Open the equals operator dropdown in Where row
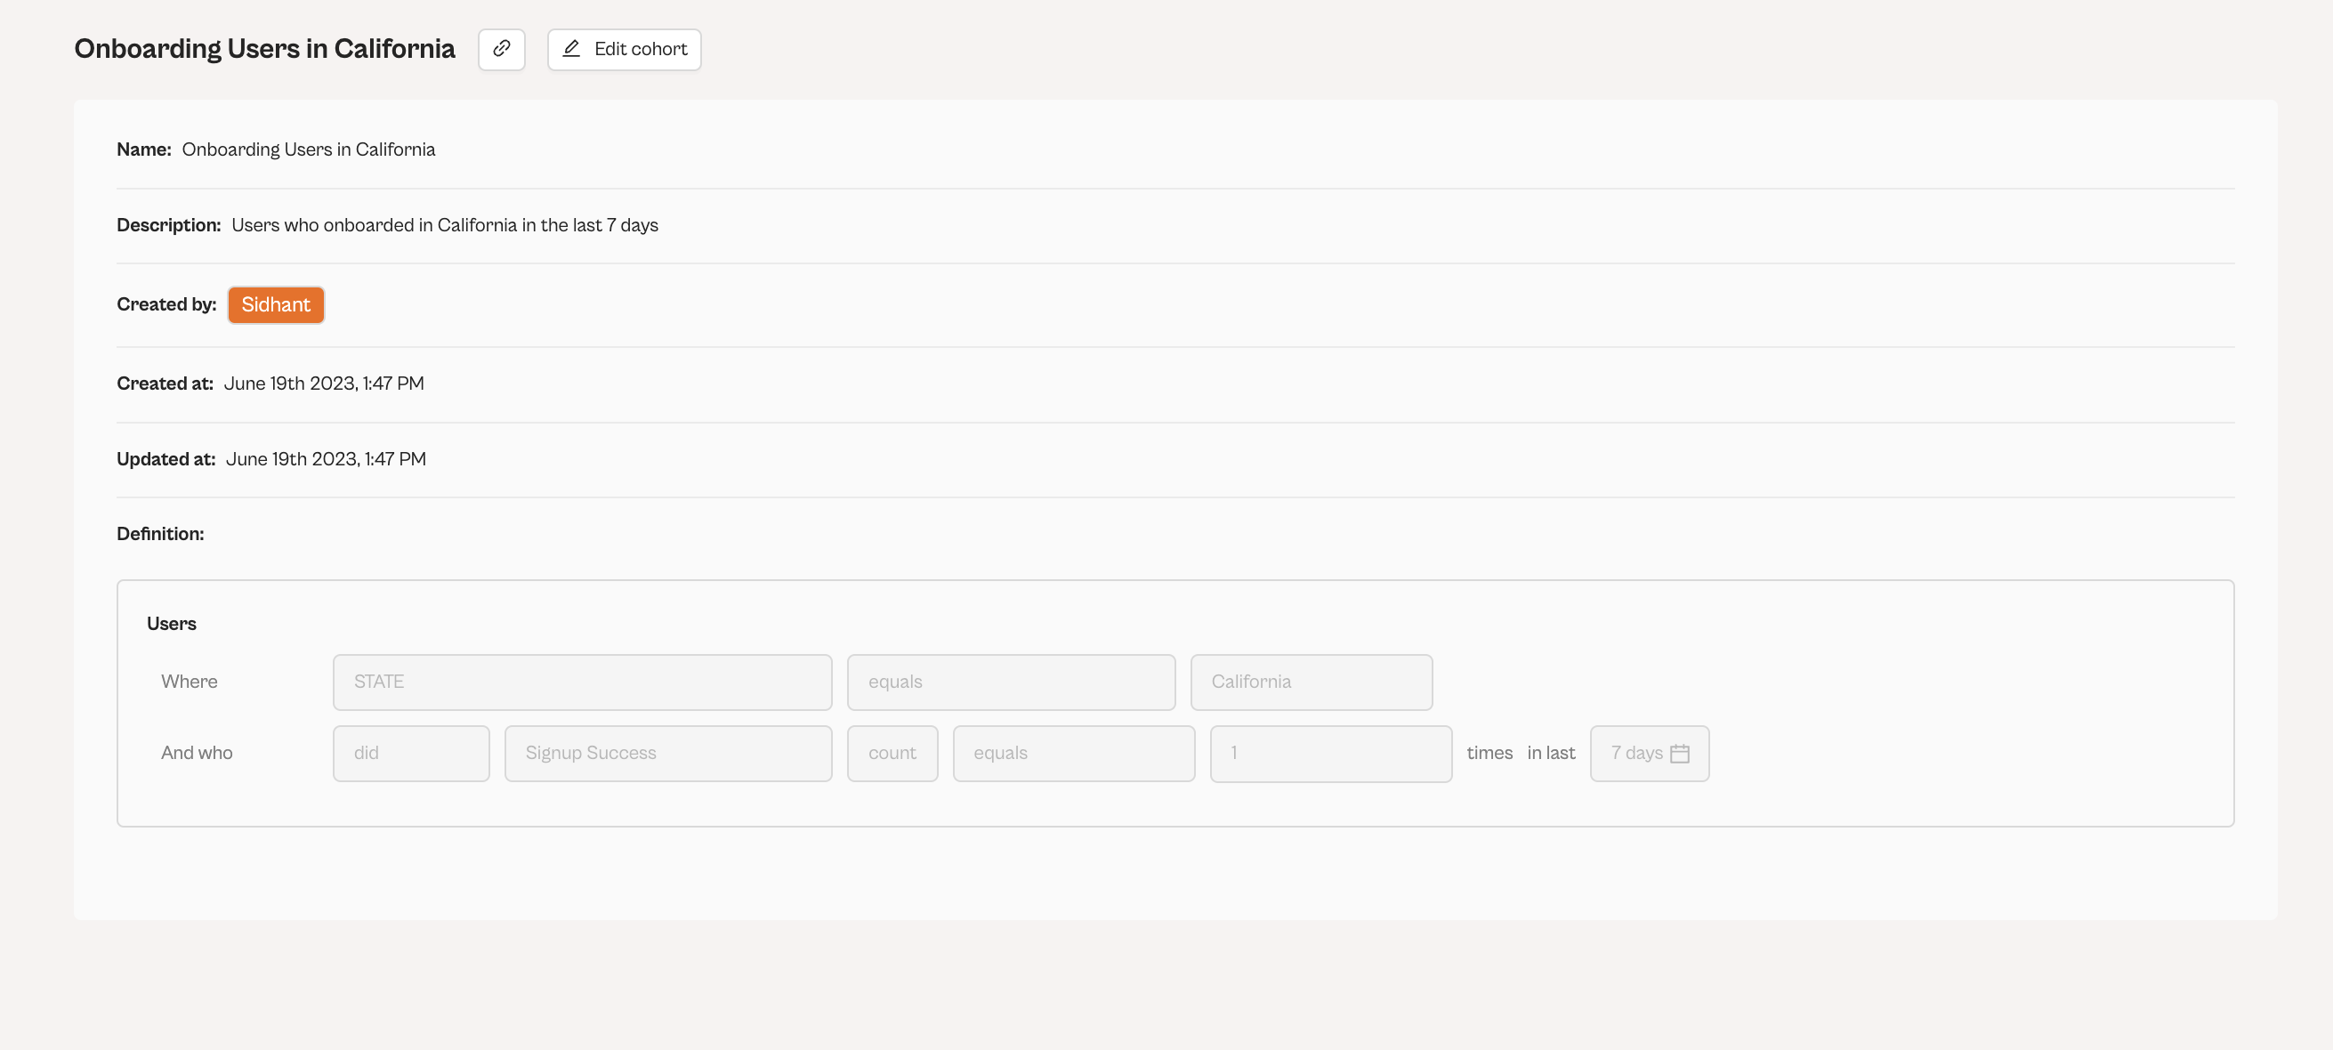 coord(1011,682)
